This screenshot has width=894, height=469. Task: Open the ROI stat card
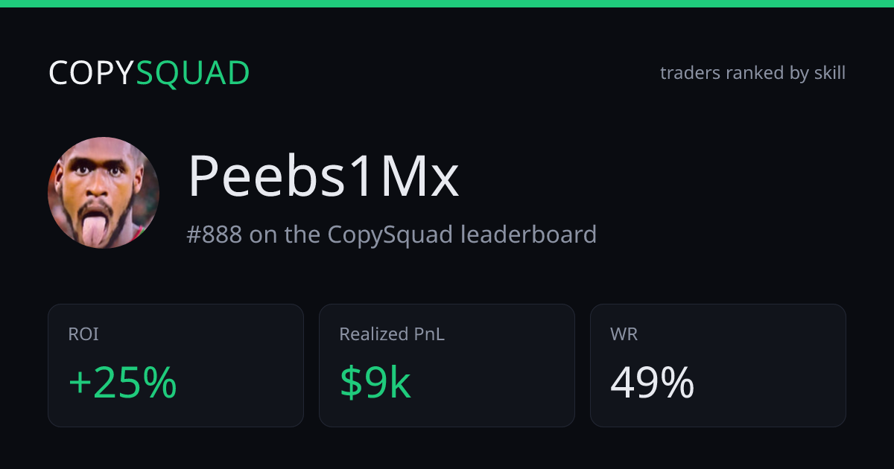[176, 366]
